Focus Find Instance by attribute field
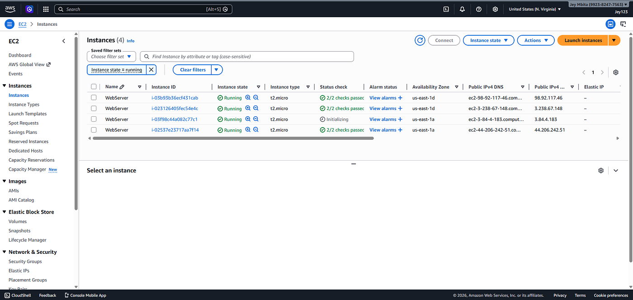The width and height of the screenshot is (633, 300). tap(247, 57)
